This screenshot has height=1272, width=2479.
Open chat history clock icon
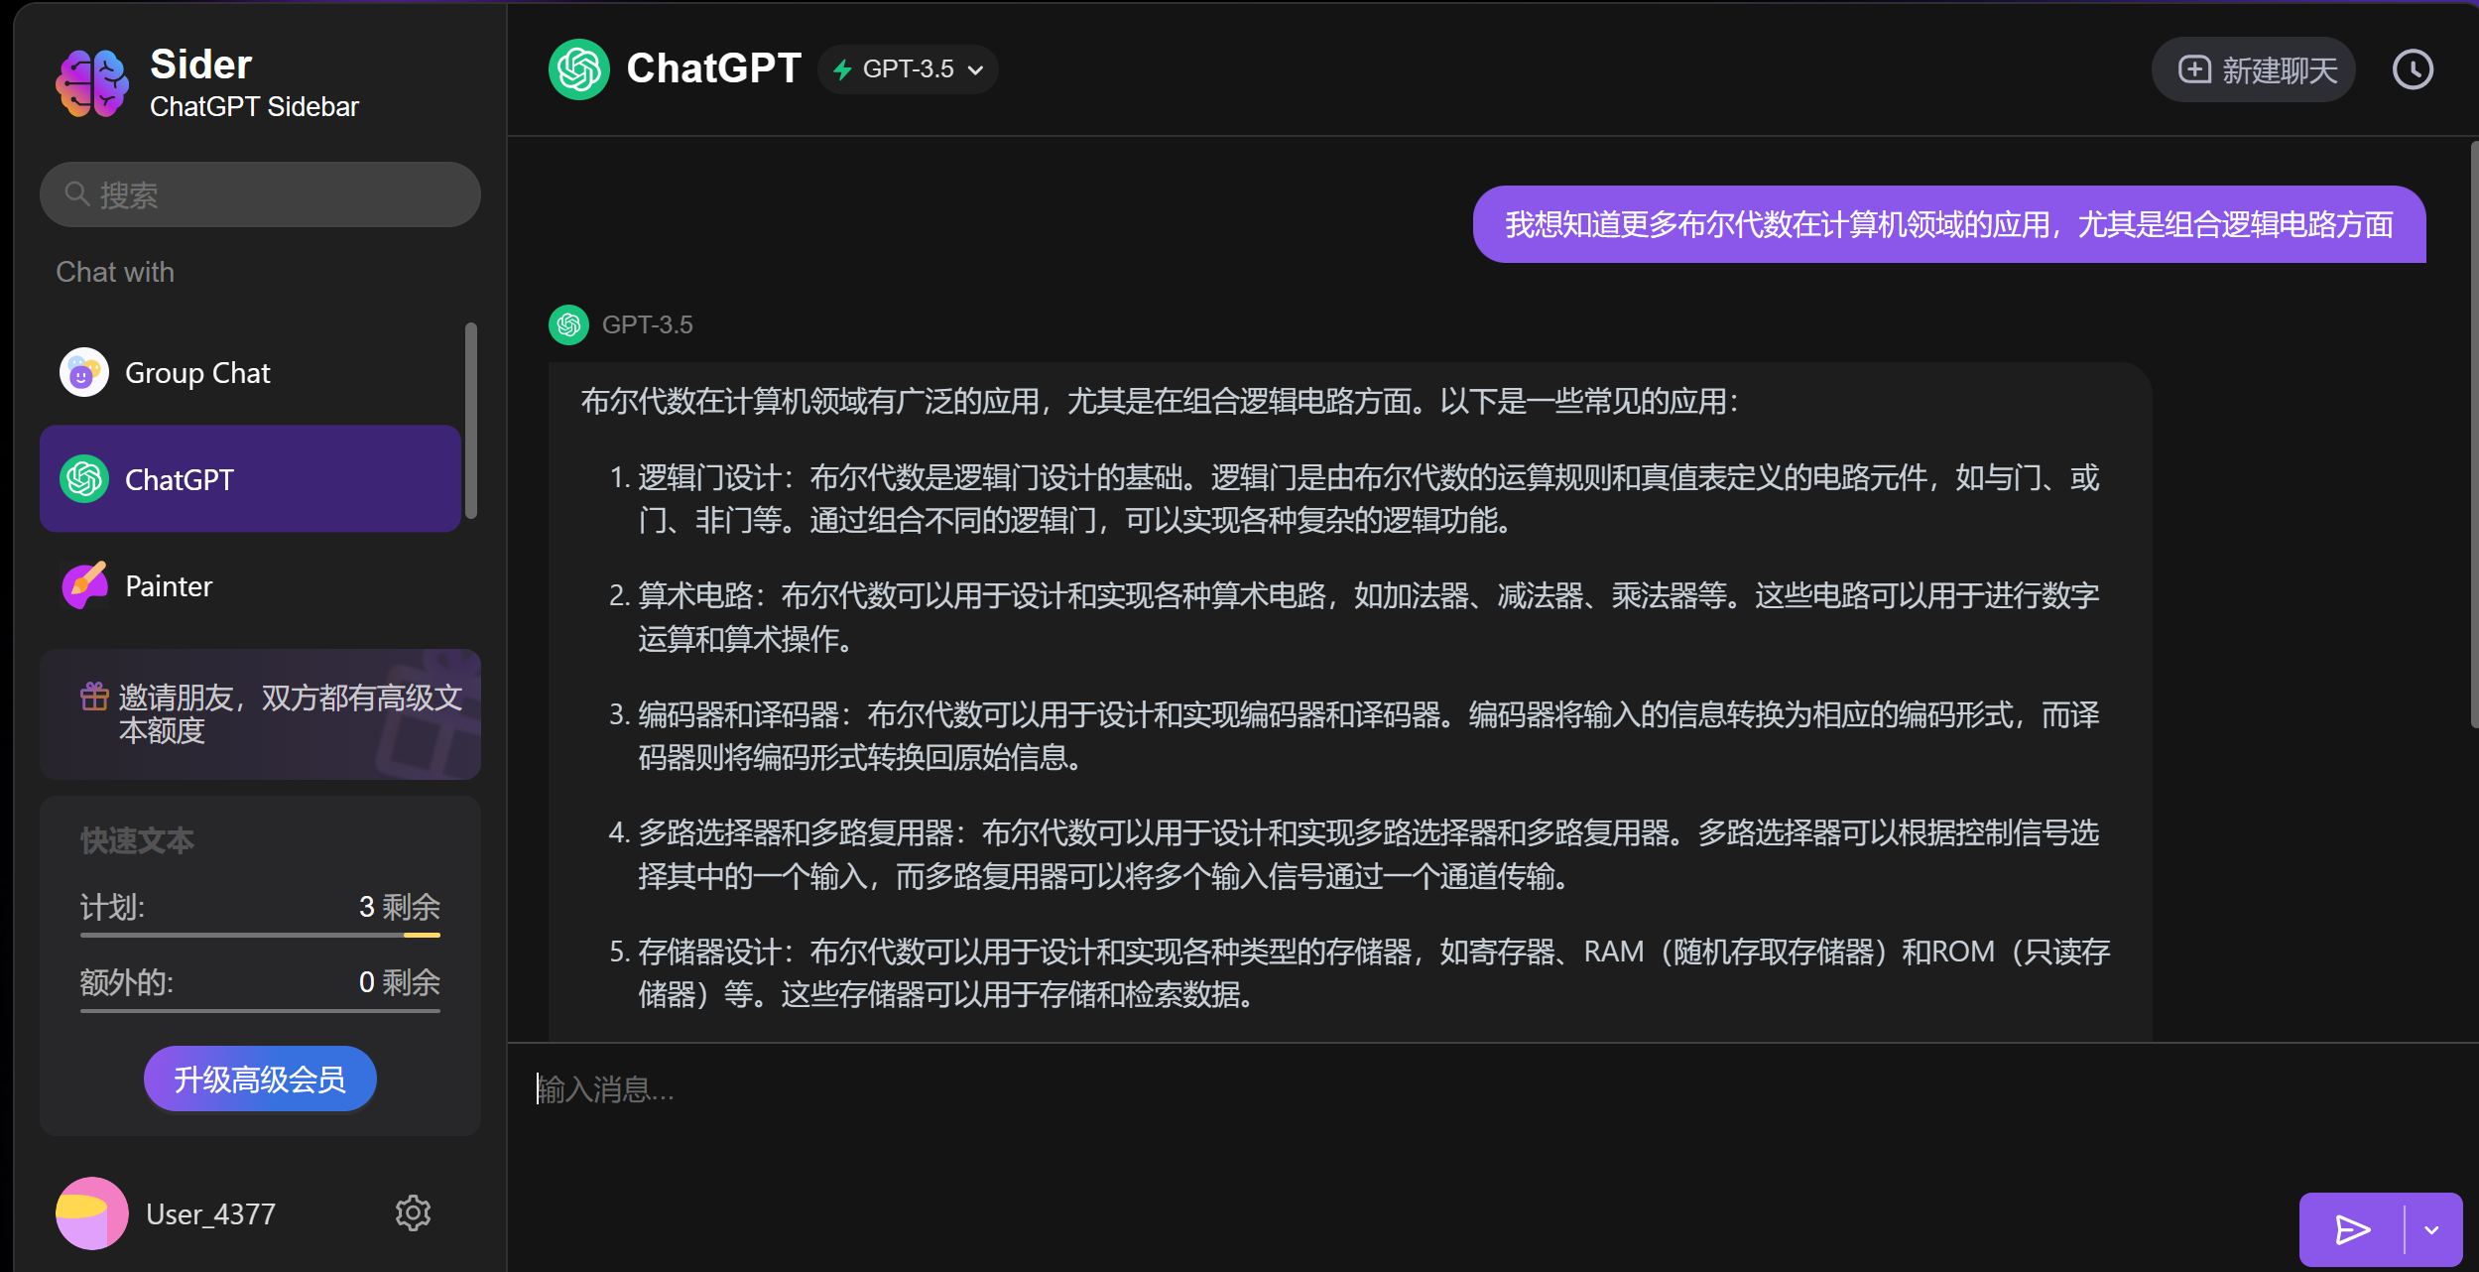(2413, 69)
